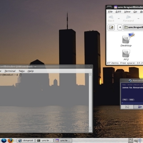The image size is (143, 143).
Task: Select the unclespellbinder folder path button
Action: (x=133, y=28)
